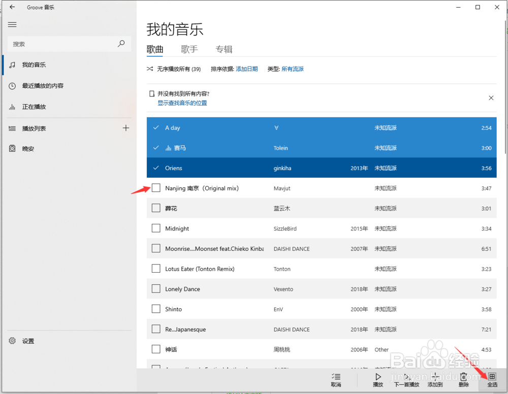Click the 6:51 duration

pyautogui.click(x=486, y=249)
